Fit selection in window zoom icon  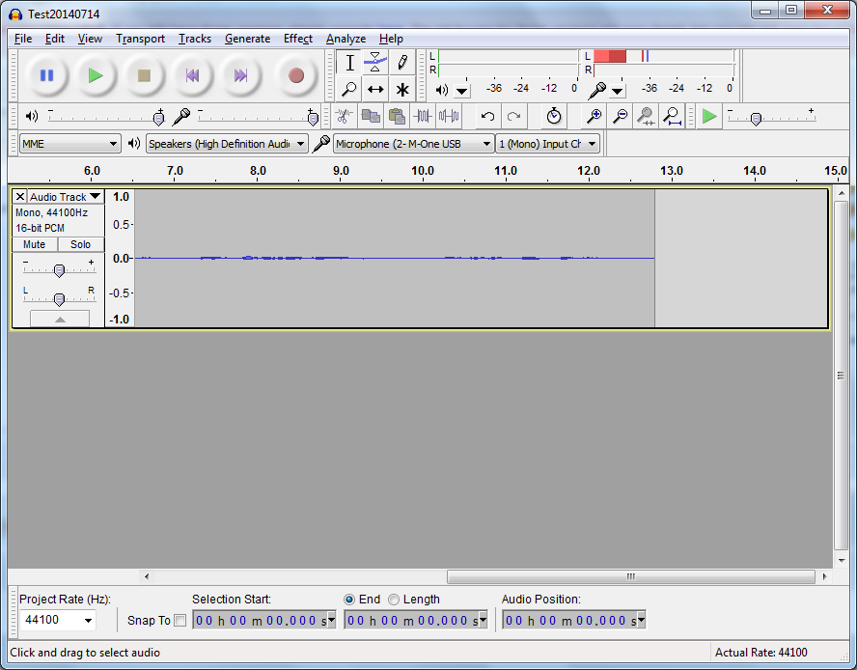tap(646, 116)
